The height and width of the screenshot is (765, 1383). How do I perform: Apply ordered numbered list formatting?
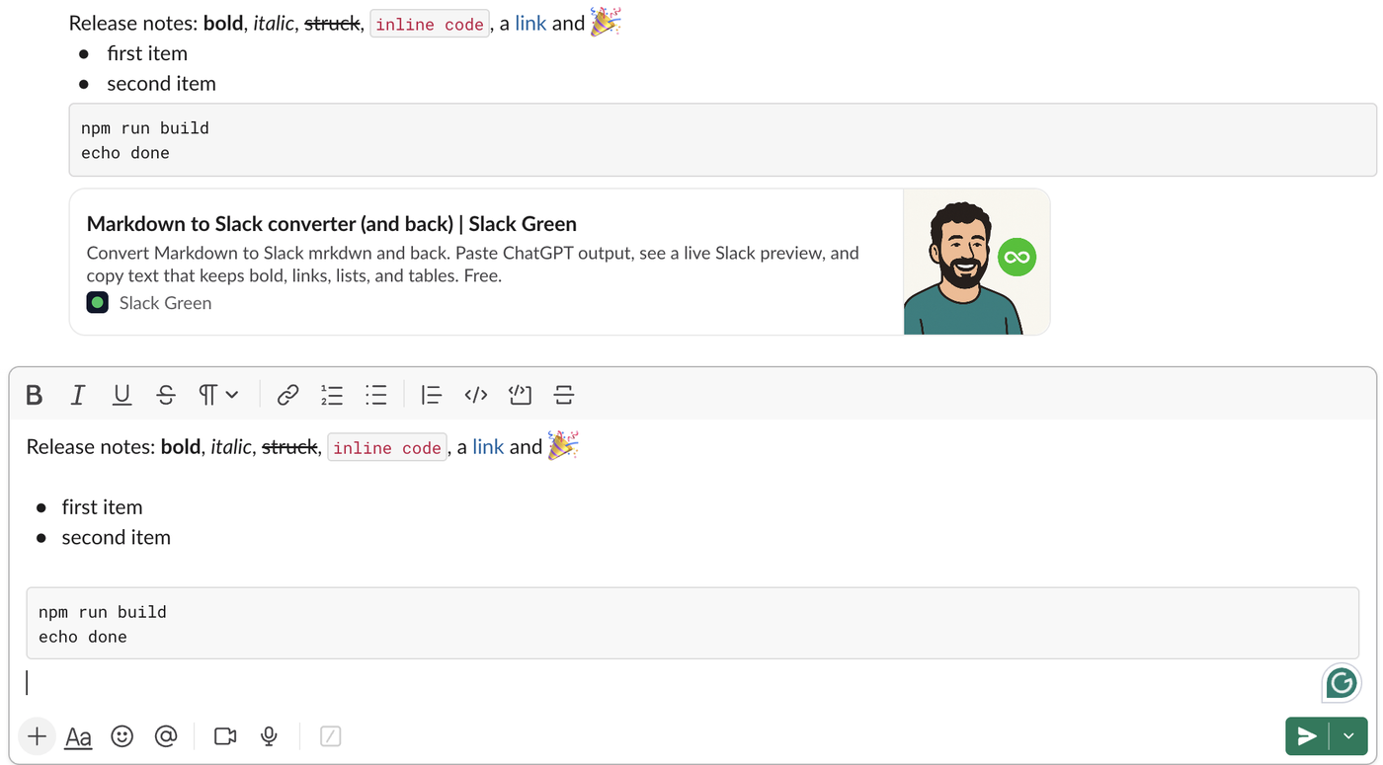click(332, 395)
